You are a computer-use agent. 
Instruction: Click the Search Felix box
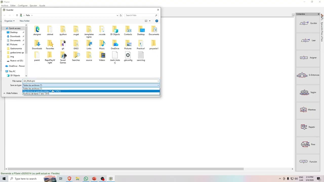142,15
